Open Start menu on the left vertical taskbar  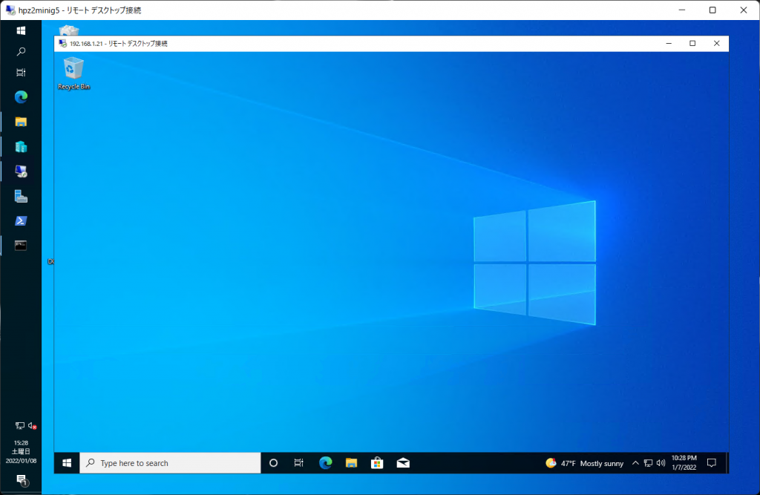coord(21,30)
